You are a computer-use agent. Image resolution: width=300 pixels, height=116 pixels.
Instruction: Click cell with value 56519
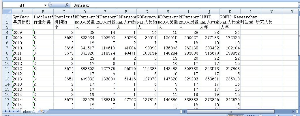click(x=126, y=69)
